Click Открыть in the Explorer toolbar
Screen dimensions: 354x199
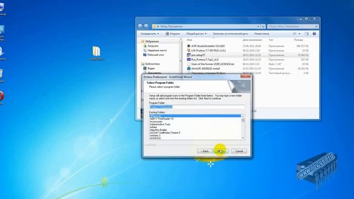(x=173, y=34)
